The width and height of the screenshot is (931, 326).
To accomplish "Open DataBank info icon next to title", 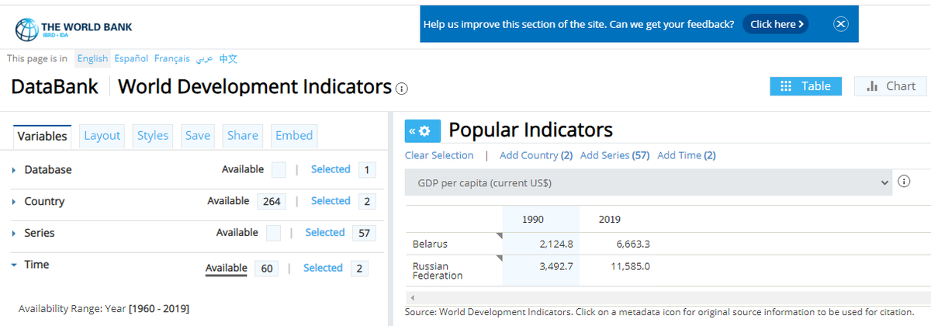I will point(402,88).
